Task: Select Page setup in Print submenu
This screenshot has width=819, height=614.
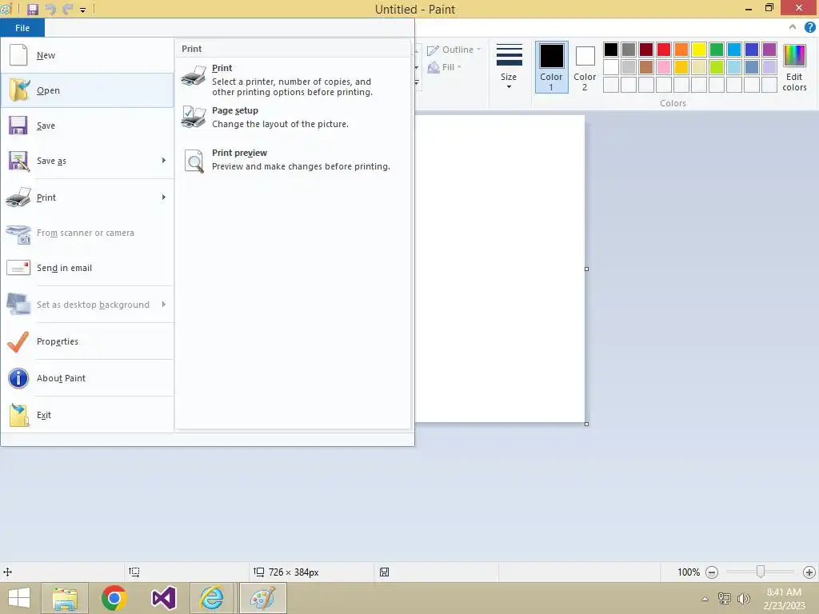Action: (x=293, y=117)
